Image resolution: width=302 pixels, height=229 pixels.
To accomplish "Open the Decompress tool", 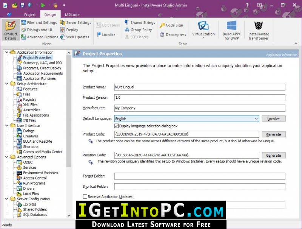I will tap(173, 34).
